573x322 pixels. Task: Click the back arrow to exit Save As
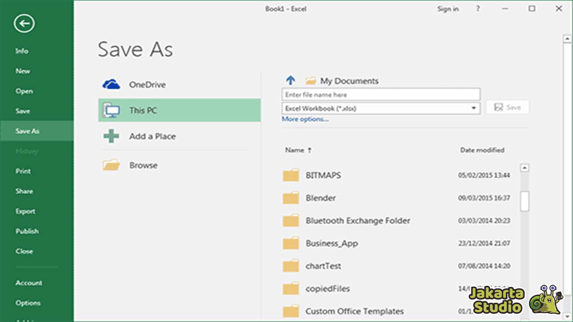(x=24, y=23)
